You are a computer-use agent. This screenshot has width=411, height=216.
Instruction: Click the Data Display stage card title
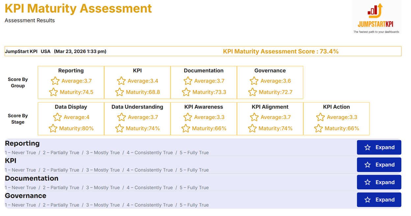pyautogui.click(x=71, y=107)
